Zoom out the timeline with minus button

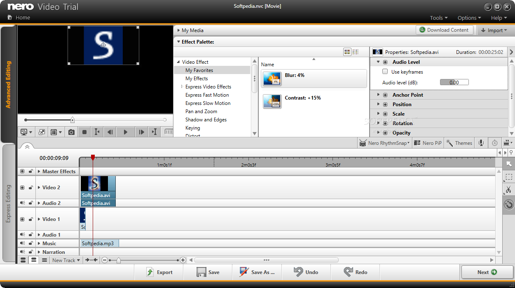pyautogui.click(x=105, y=260)
